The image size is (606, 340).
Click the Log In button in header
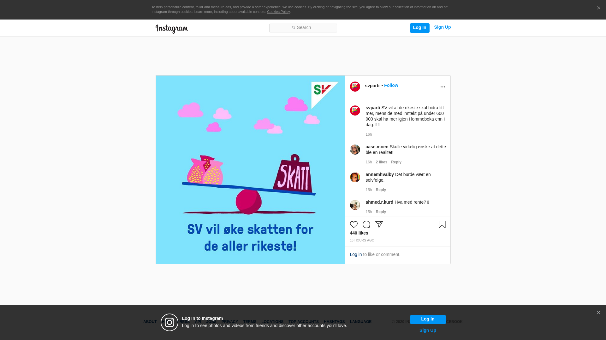419,28
